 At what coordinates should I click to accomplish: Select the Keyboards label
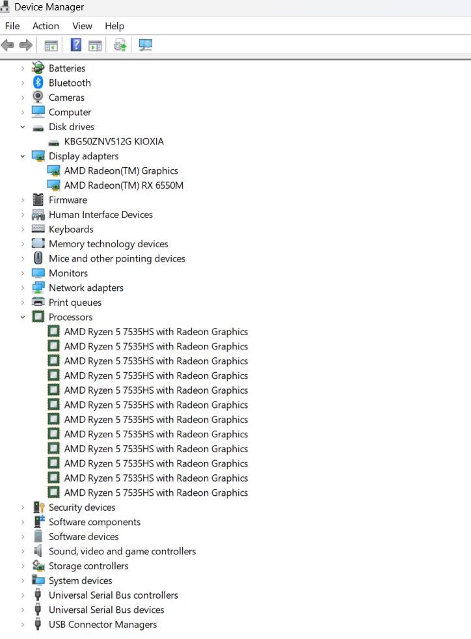[71, 229]
